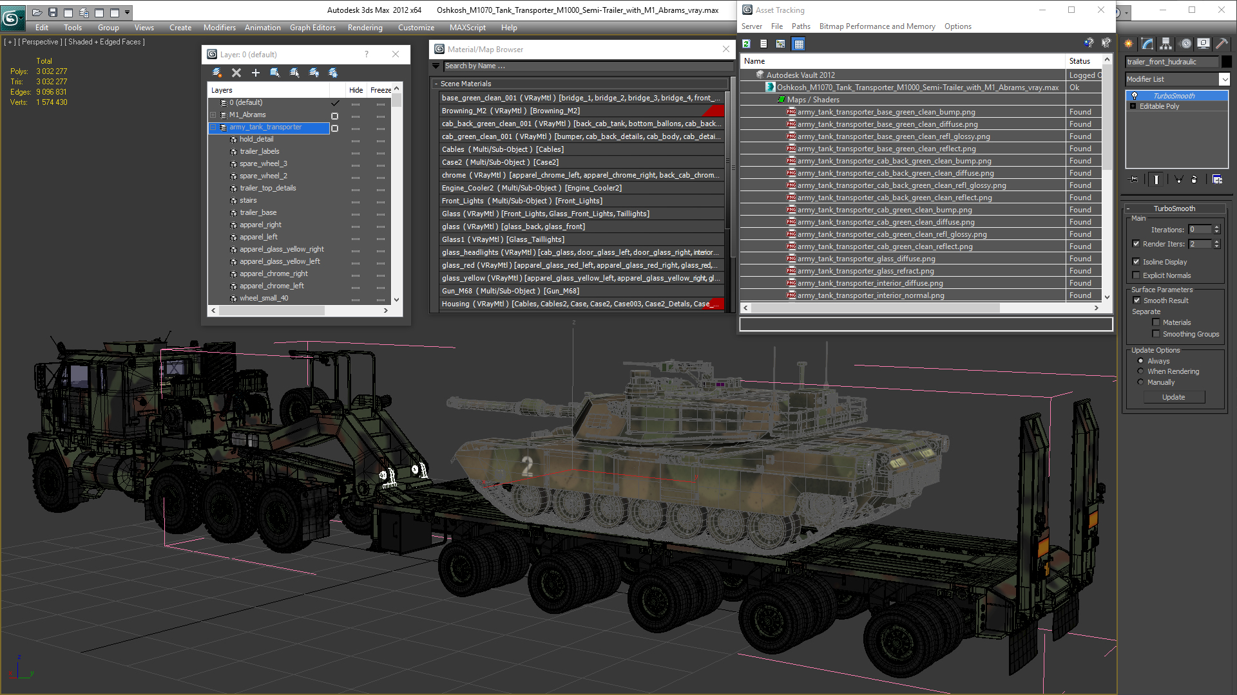This screenshot has width=1237, height=695.
Task: Open the MAXScript menu
Action: (467, 28)
